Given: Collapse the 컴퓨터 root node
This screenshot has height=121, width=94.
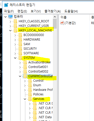Looking at the screenshot, I should pos(6,17).
